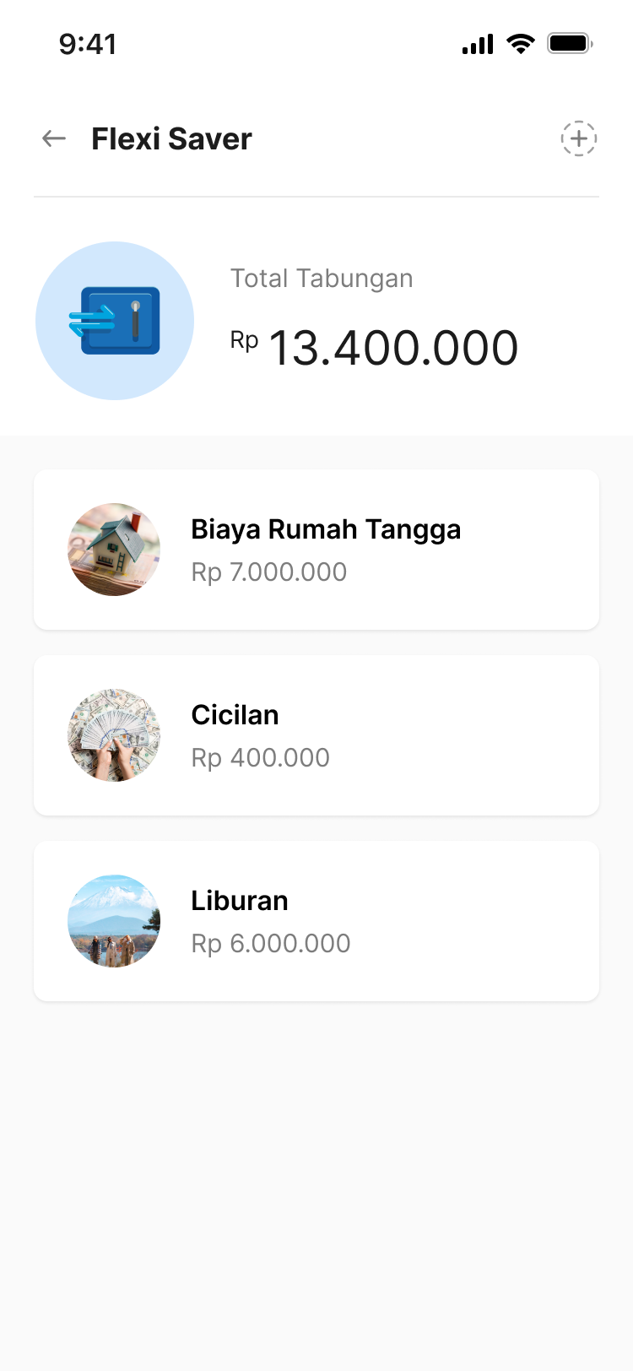Open the mountain thumbnail for Liburan
Screen dimensions: 633x1371
click(x=114, y=921)
